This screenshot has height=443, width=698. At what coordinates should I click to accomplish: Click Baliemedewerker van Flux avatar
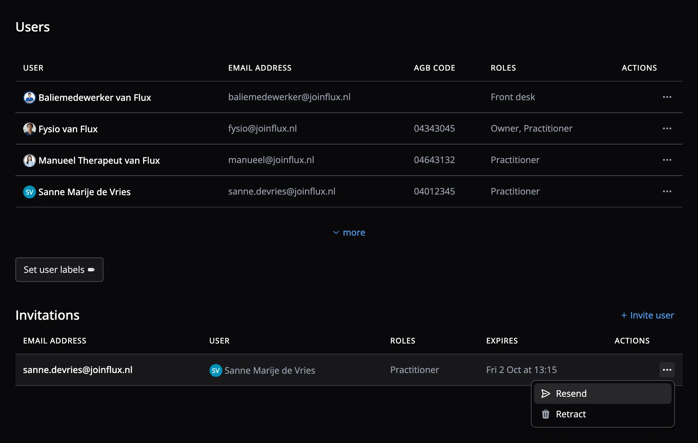[29, 97]
